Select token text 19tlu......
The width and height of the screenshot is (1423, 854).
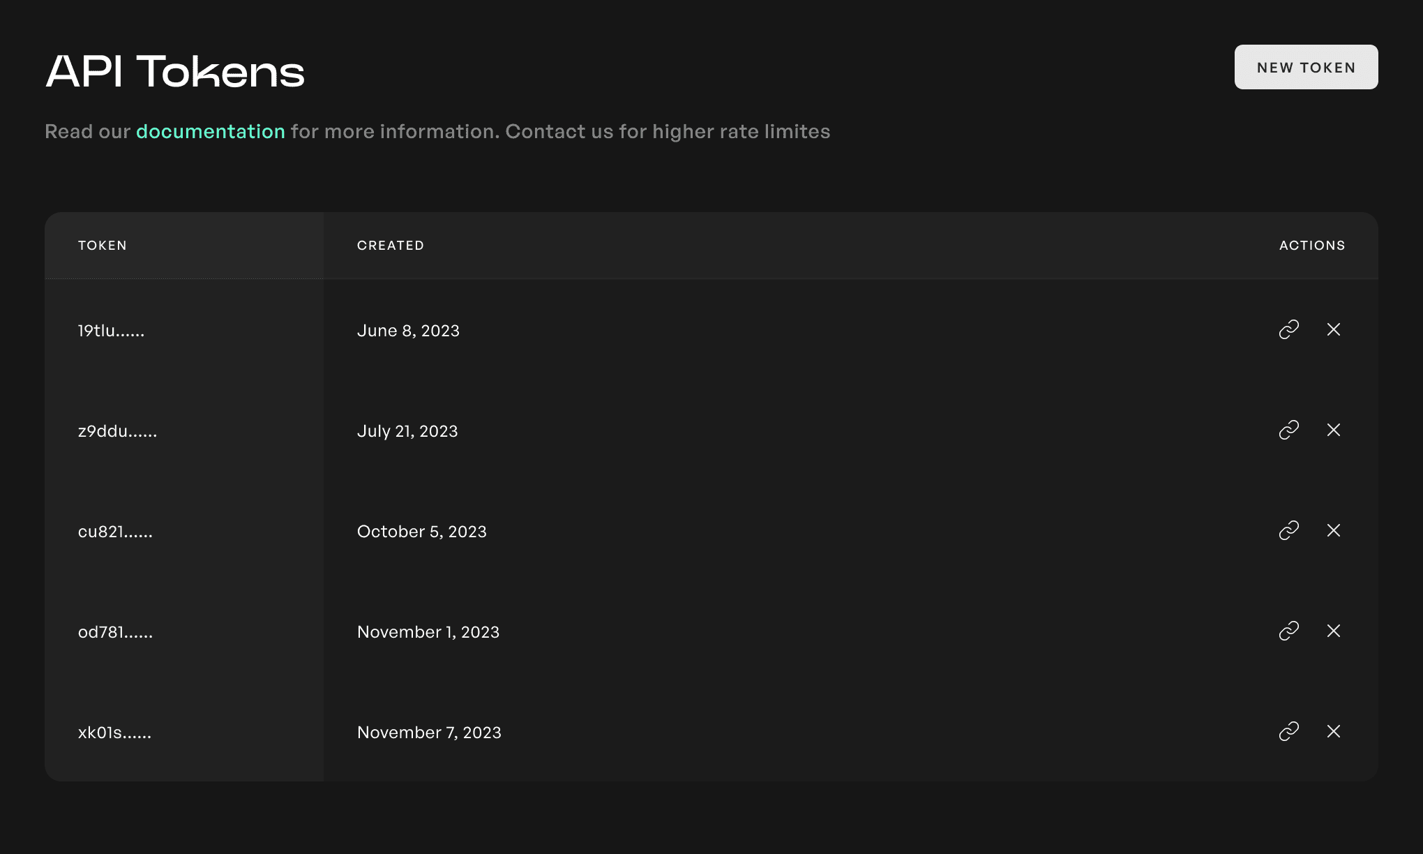tap(111, 331)
